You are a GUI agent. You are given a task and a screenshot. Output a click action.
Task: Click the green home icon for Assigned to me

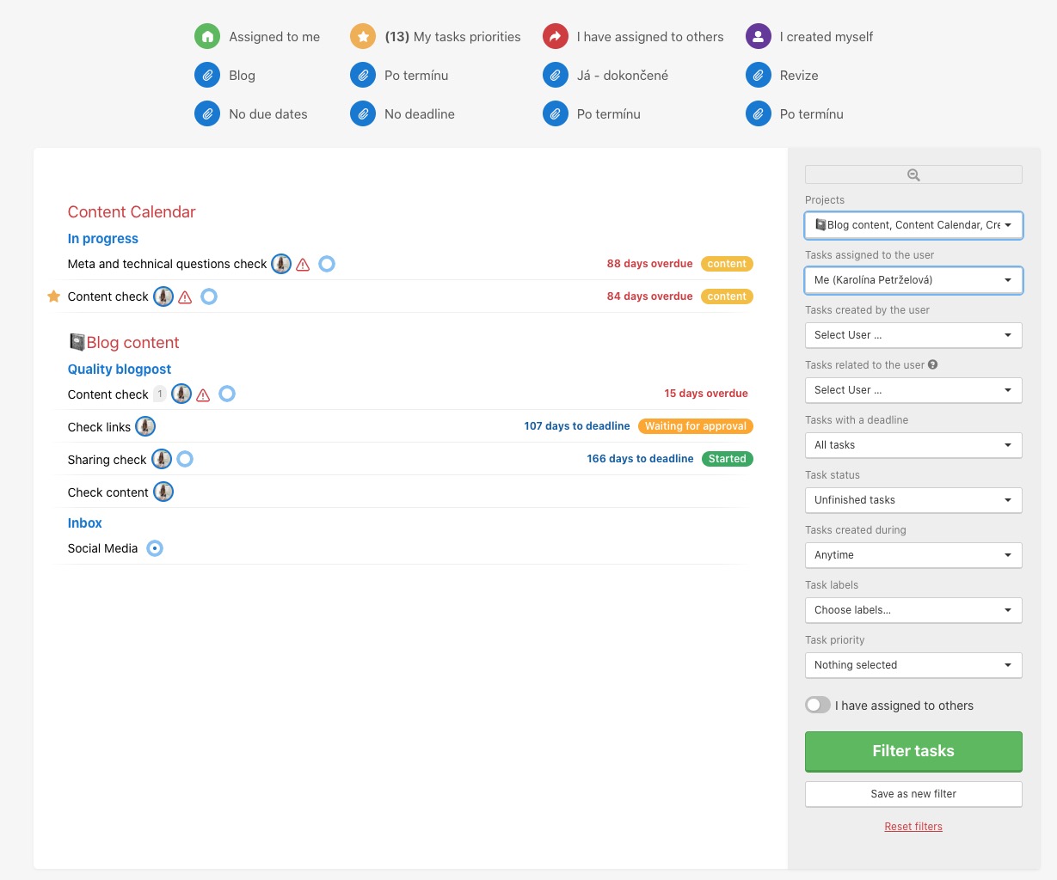point(207,37)
